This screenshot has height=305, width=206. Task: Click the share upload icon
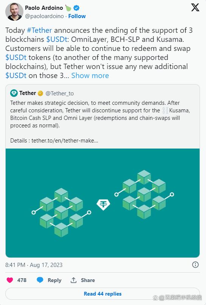[x=74, y=280]
